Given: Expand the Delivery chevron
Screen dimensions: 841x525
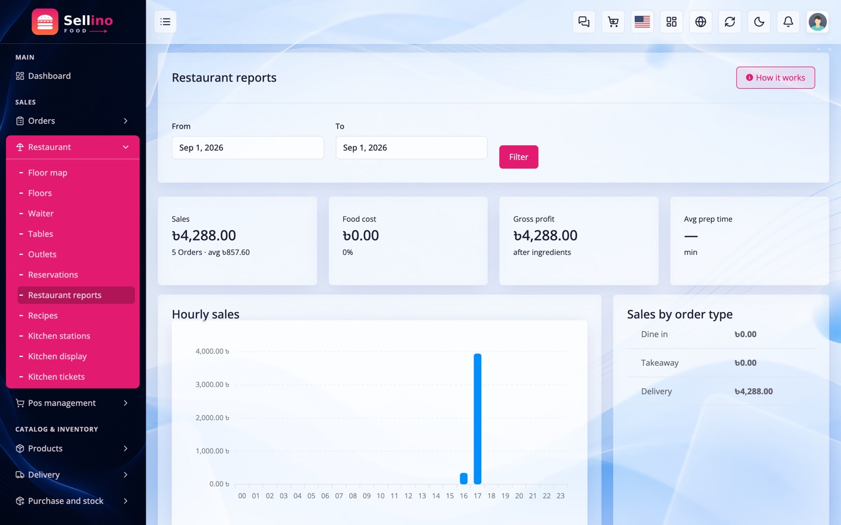Looking at the screenshot, I should (126, 475).
